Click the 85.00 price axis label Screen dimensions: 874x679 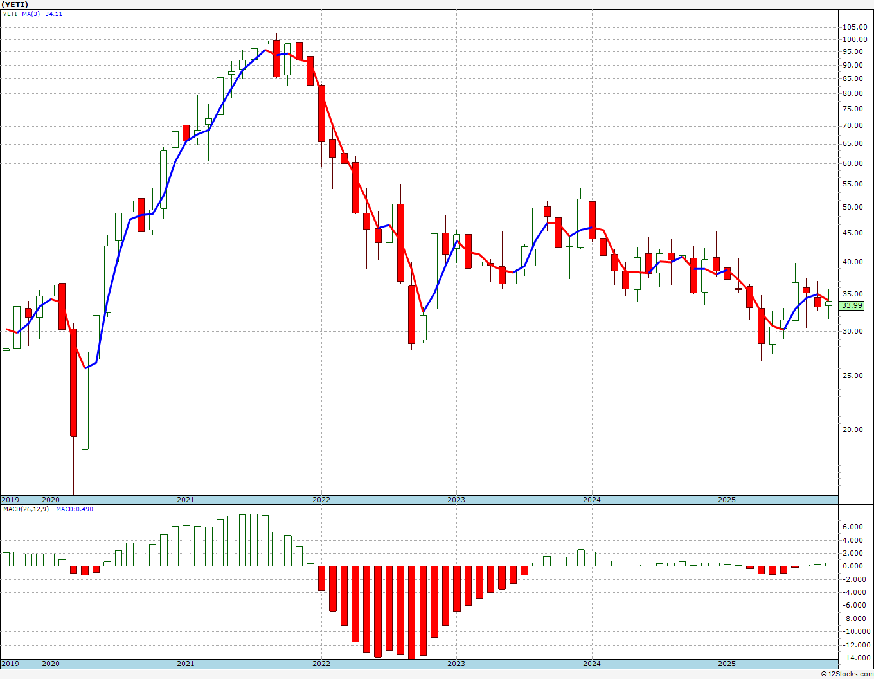(x=854, y=79)
